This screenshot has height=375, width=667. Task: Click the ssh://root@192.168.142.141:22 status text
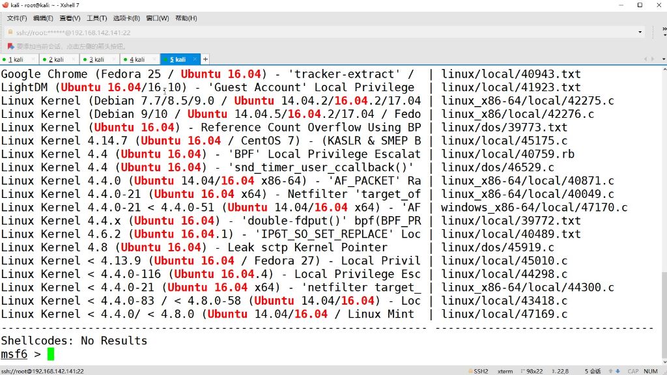(x=42, y=371)
